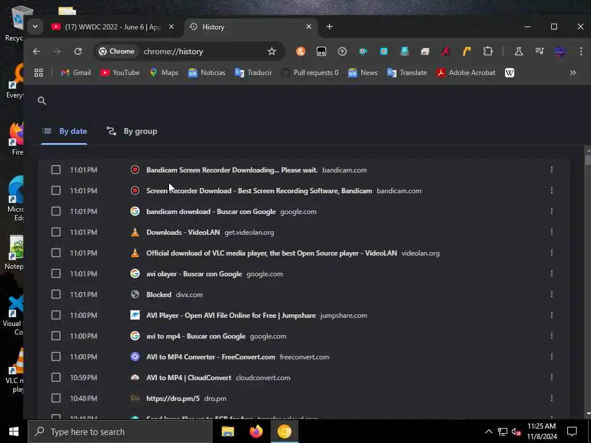Open the Chrome profile avatar
The image size is (591, 443).
coord(560,51)
